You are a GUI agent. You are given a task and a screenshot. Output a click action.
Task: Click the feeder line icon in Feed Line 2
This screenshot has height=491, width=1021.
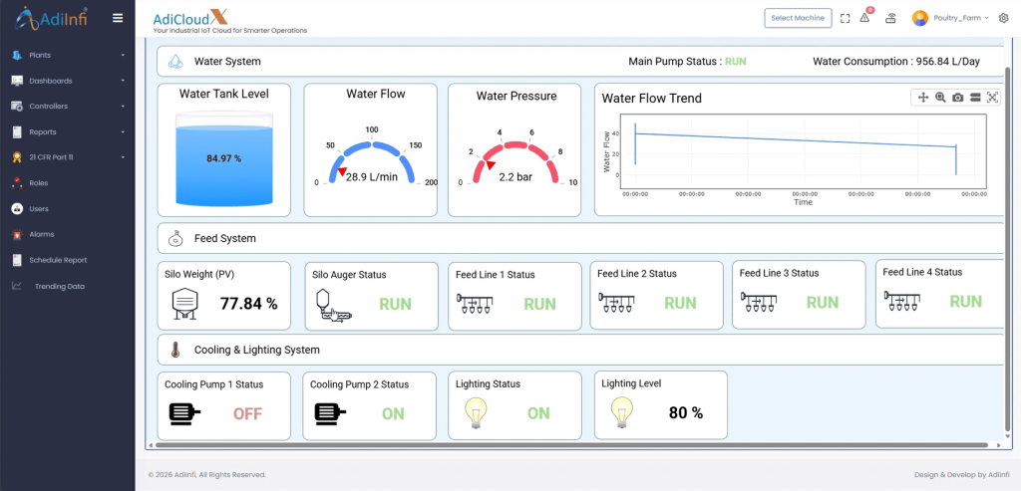(x=616, y=303)
